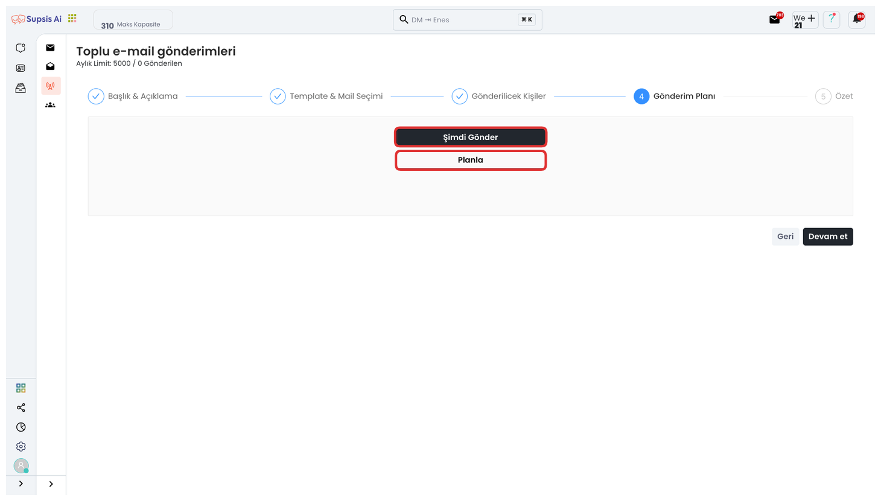Open the share nodes icon in the sidebar
Screen dimensions: 881x501
21,407
